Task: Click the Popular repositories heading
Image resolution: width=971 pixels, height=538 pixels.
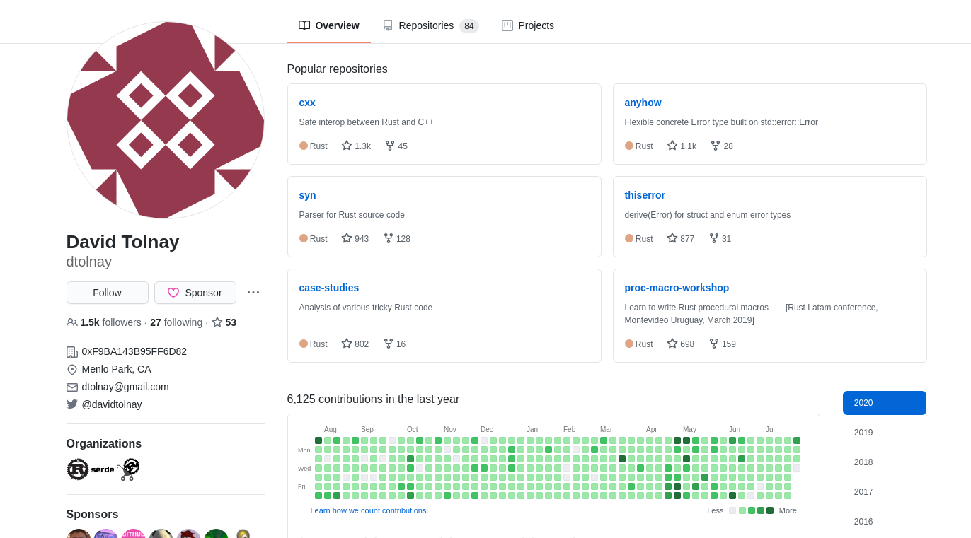Action: point(337,69)
